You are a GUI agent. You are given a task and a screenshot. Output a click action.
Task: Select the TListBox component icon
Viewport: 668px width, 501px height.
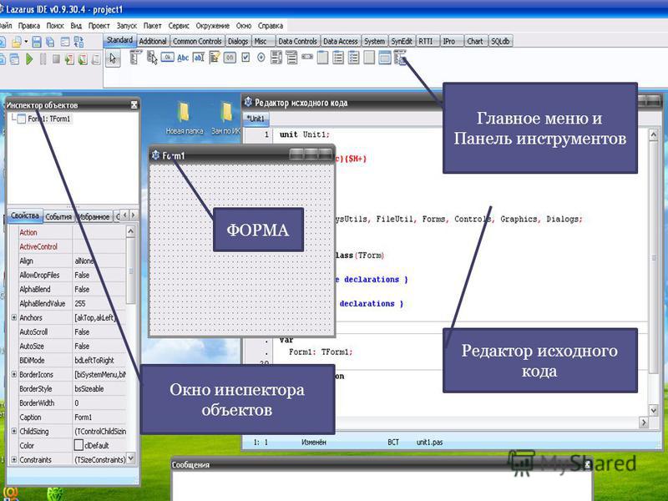pyautogui.click(x=276, y=57)
